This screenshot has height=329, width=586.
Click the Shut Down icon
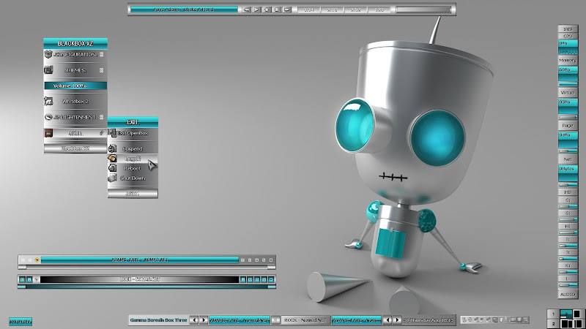[x=113, y=178]
